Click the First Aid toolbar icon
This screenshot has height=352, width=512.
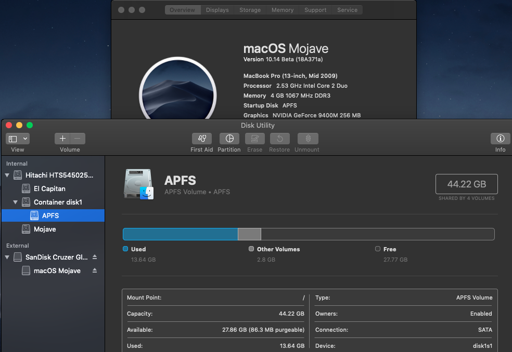point(201,139)
